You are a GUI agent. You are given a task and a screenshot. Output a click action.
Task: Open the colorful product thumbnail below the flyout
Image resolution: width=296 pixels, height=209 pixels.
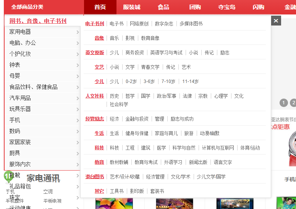click(114, 203)
